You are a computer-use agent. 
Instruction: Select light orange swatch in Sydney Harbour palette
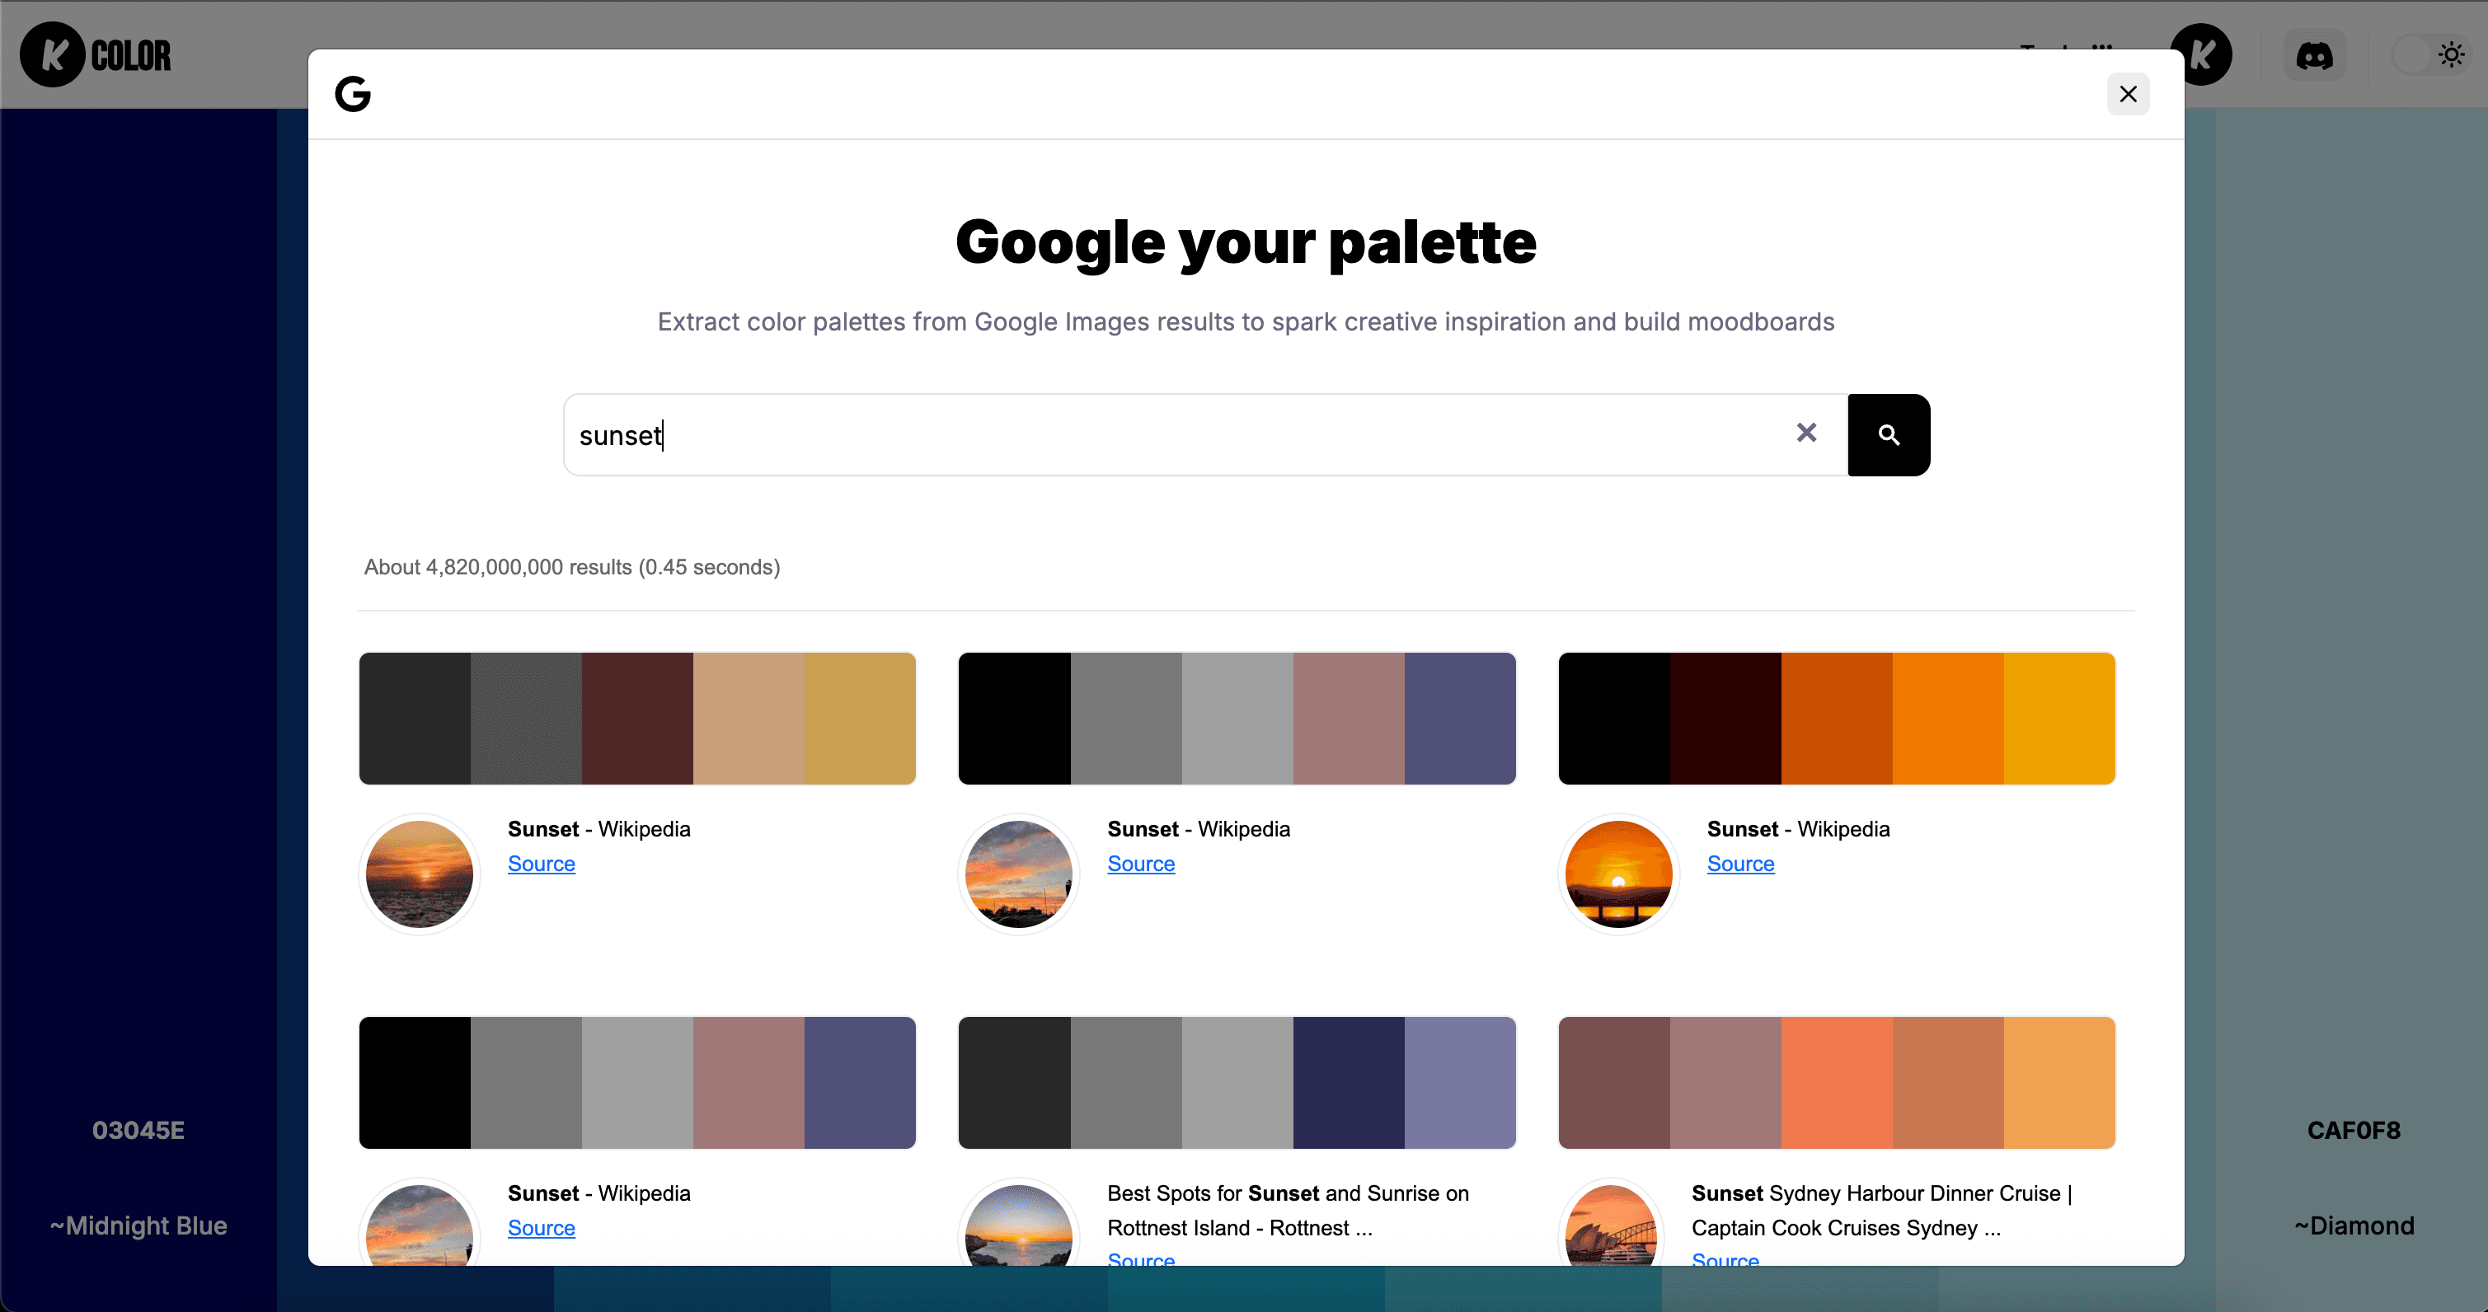pyautogui.click(x=2059, y=1082)
